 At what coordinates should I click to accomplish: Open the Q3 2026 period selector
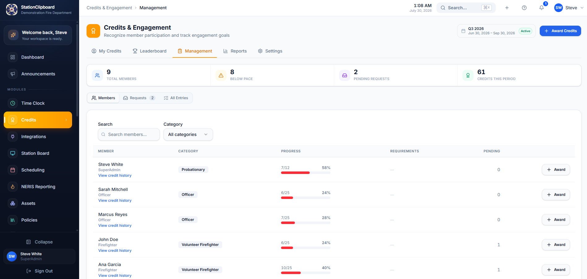click(x=496, y=31)
